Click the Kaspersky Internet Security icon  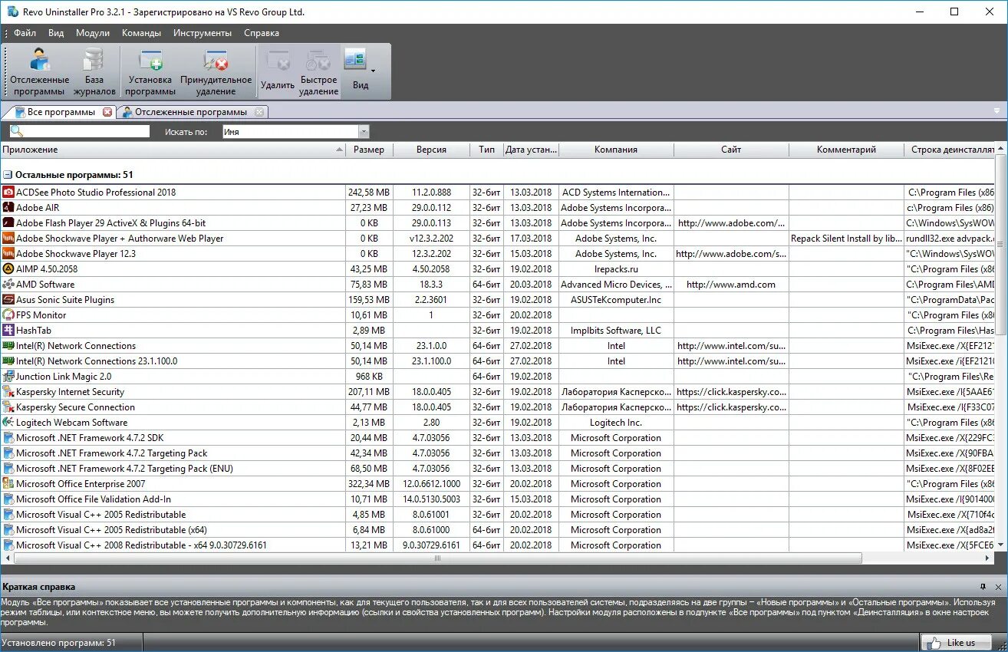tap(8, 392)
